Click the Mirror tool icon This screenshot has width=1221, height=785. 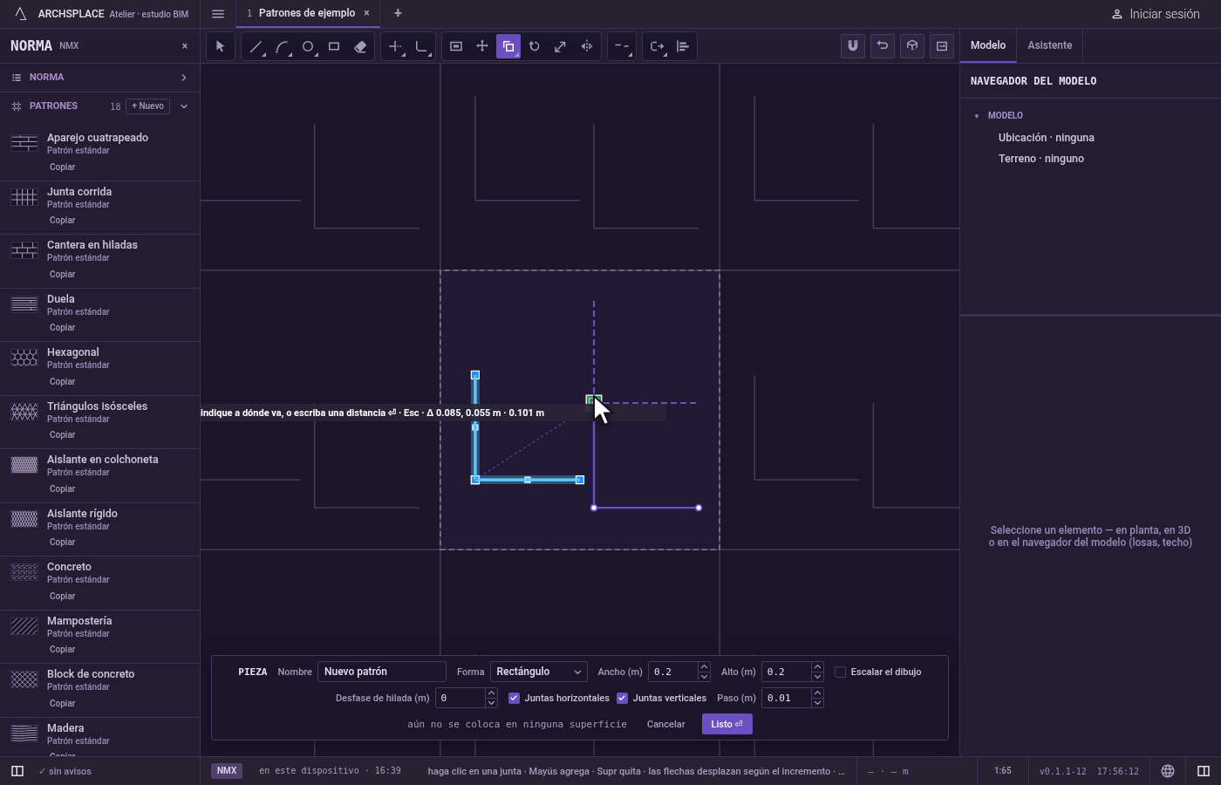587,46
